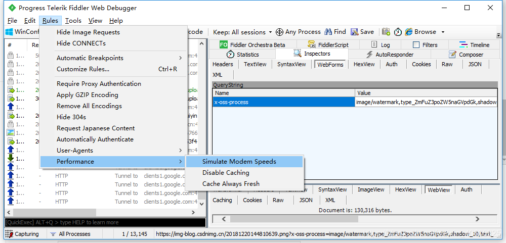
Task: Click the Fiddler logo in title bar
Action: pyautogui.click(x=12, y=8)
